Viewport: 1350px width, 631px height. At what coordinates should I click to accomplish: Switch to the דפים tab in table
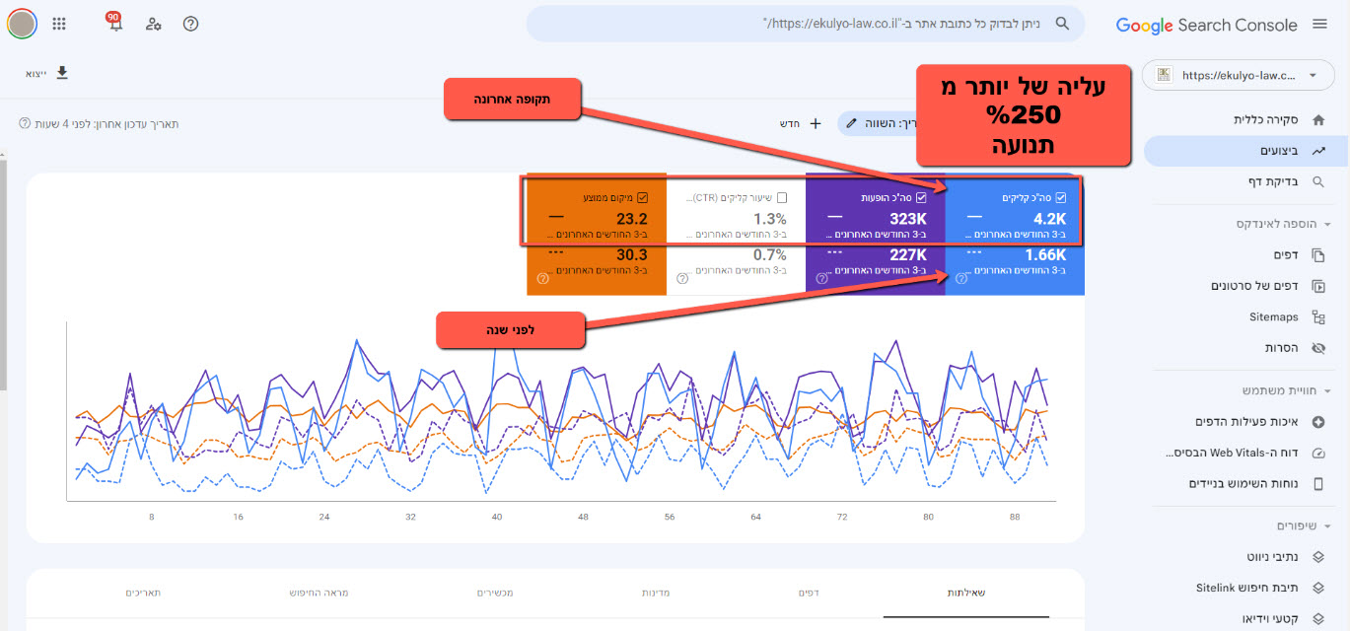pyautogui.click(x=809, y=593)
